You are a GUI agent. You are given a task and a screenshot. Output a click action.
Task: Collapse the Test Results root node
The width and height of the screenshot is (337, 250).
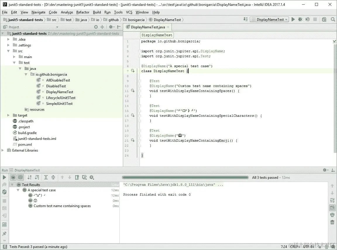(12, 185)
